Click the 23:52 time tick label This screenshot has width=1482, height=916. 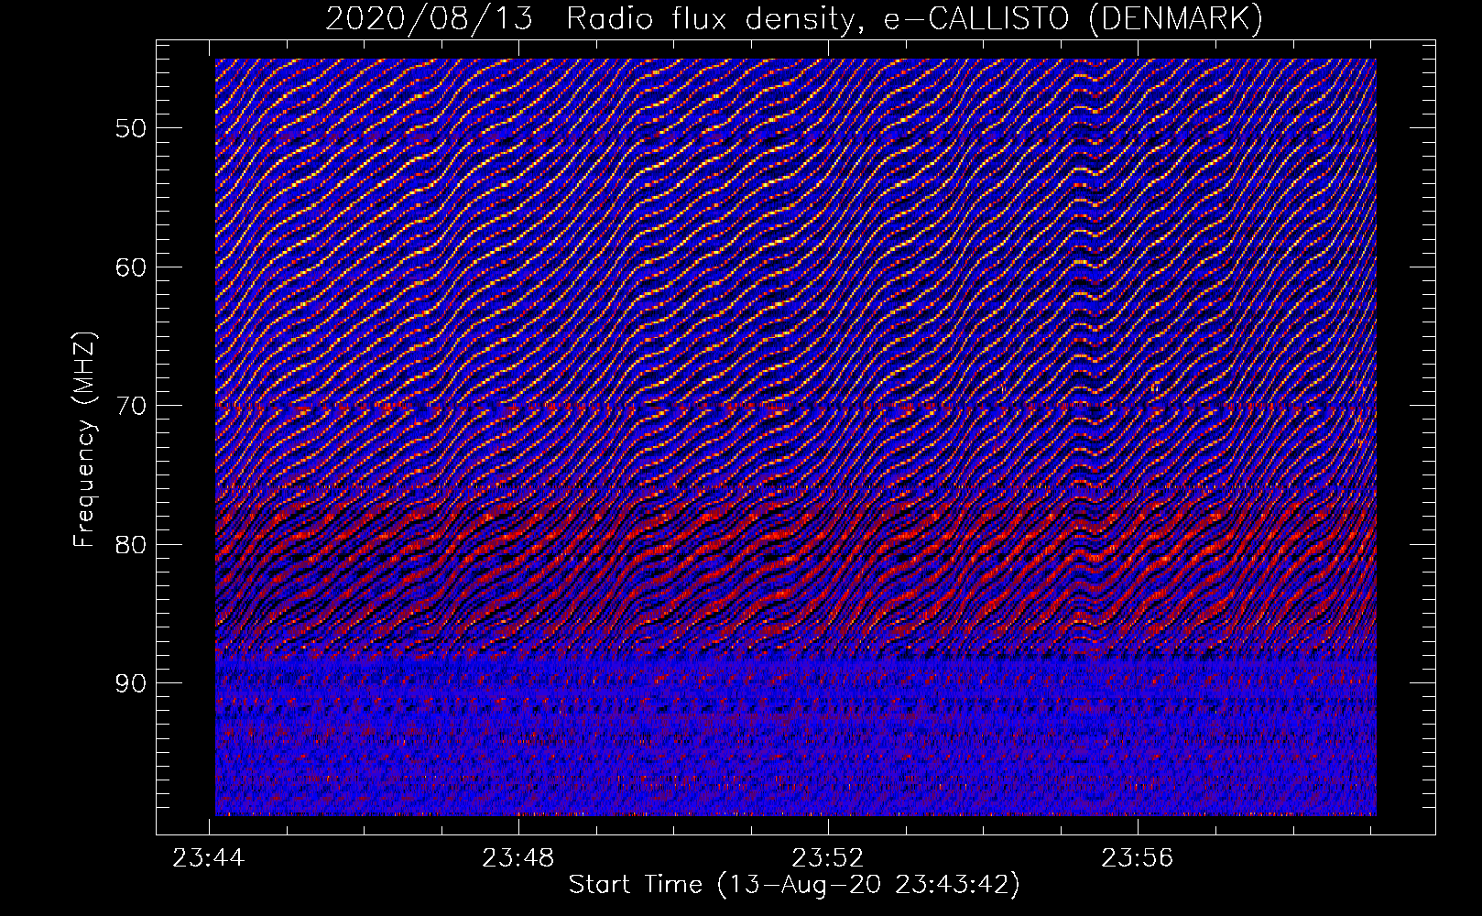click(x=828, y=858)
